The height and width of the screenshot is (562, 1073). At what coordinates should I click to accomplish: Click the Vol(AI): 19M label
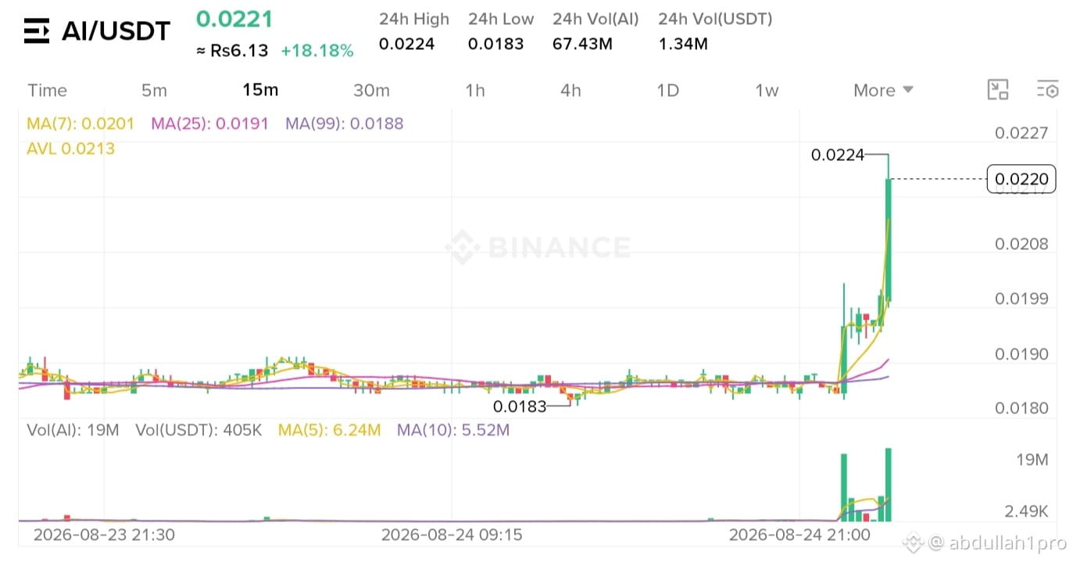pyautogui.click(x=73, y=430)
